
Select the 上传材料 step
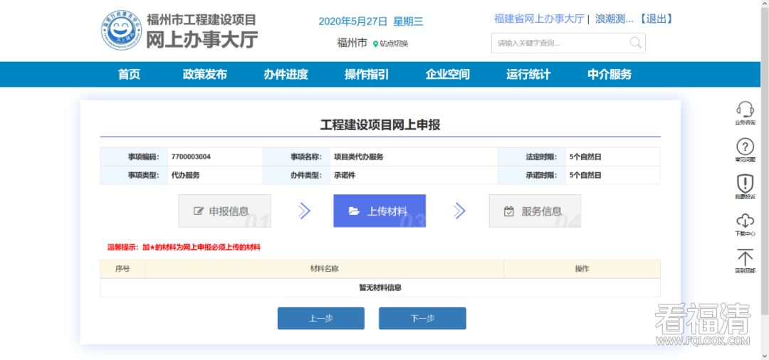pos(380,211)
